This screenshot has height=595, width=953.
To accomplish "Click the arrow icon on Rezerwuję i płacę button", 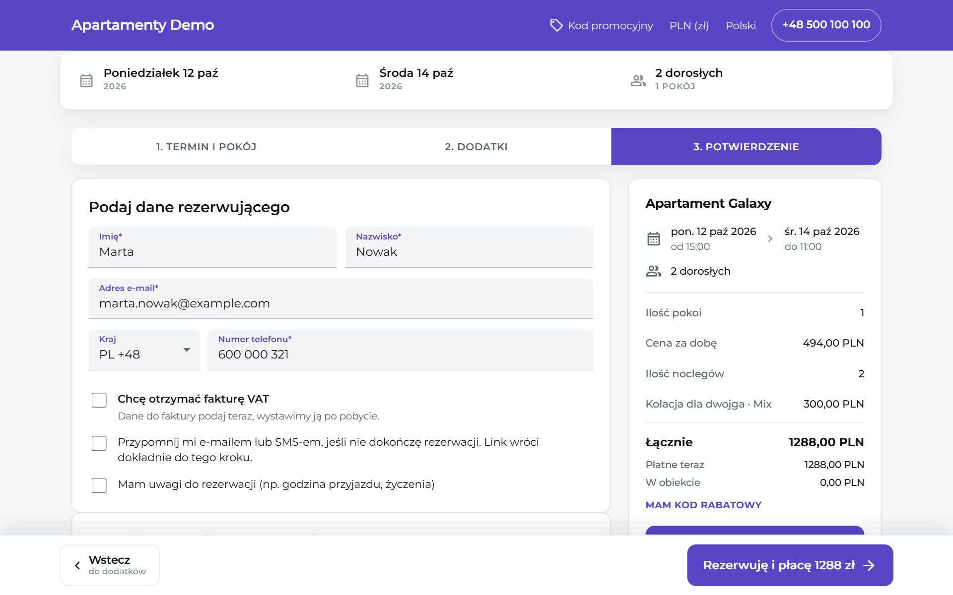I will pos(869,565).
